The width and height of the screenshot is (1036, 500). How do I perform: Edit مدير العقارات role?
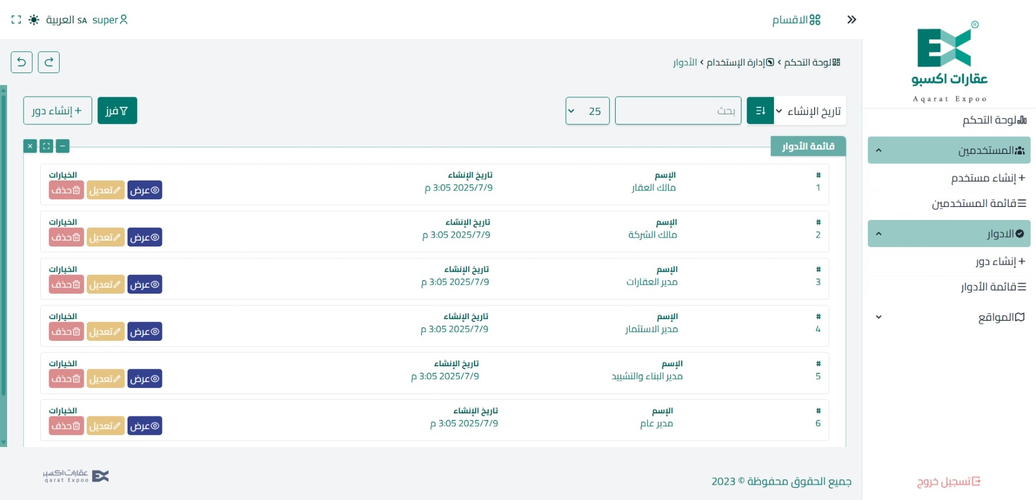click(106, 284)
